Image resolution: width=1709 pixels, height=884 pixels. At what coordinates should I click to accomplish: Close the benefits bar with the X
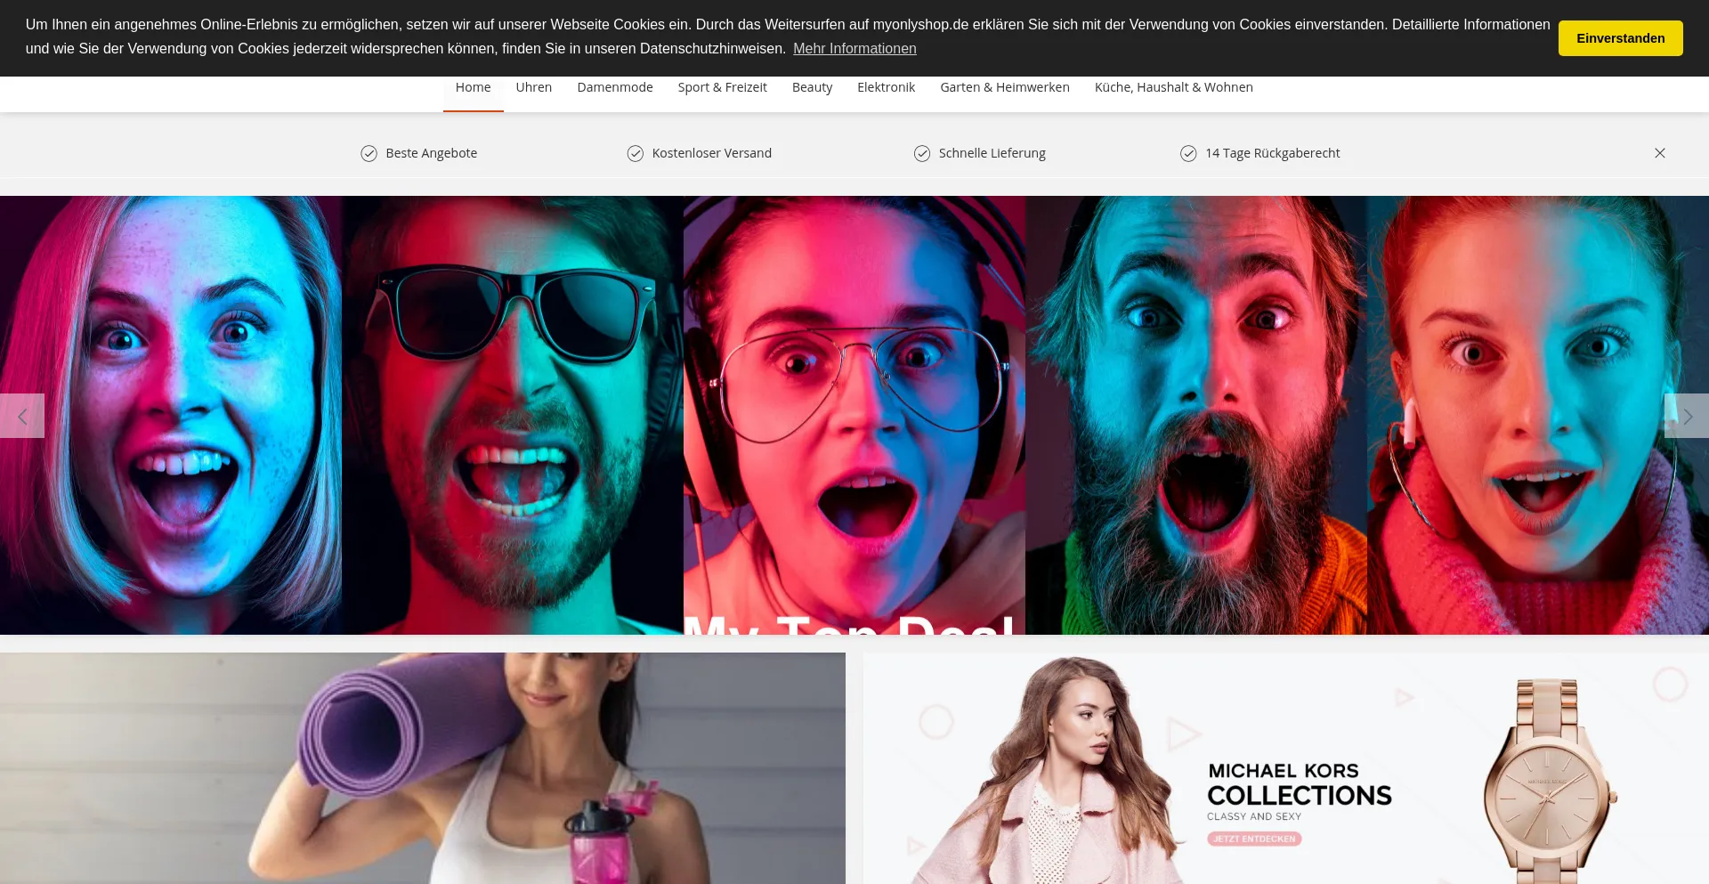[1660, 153]
